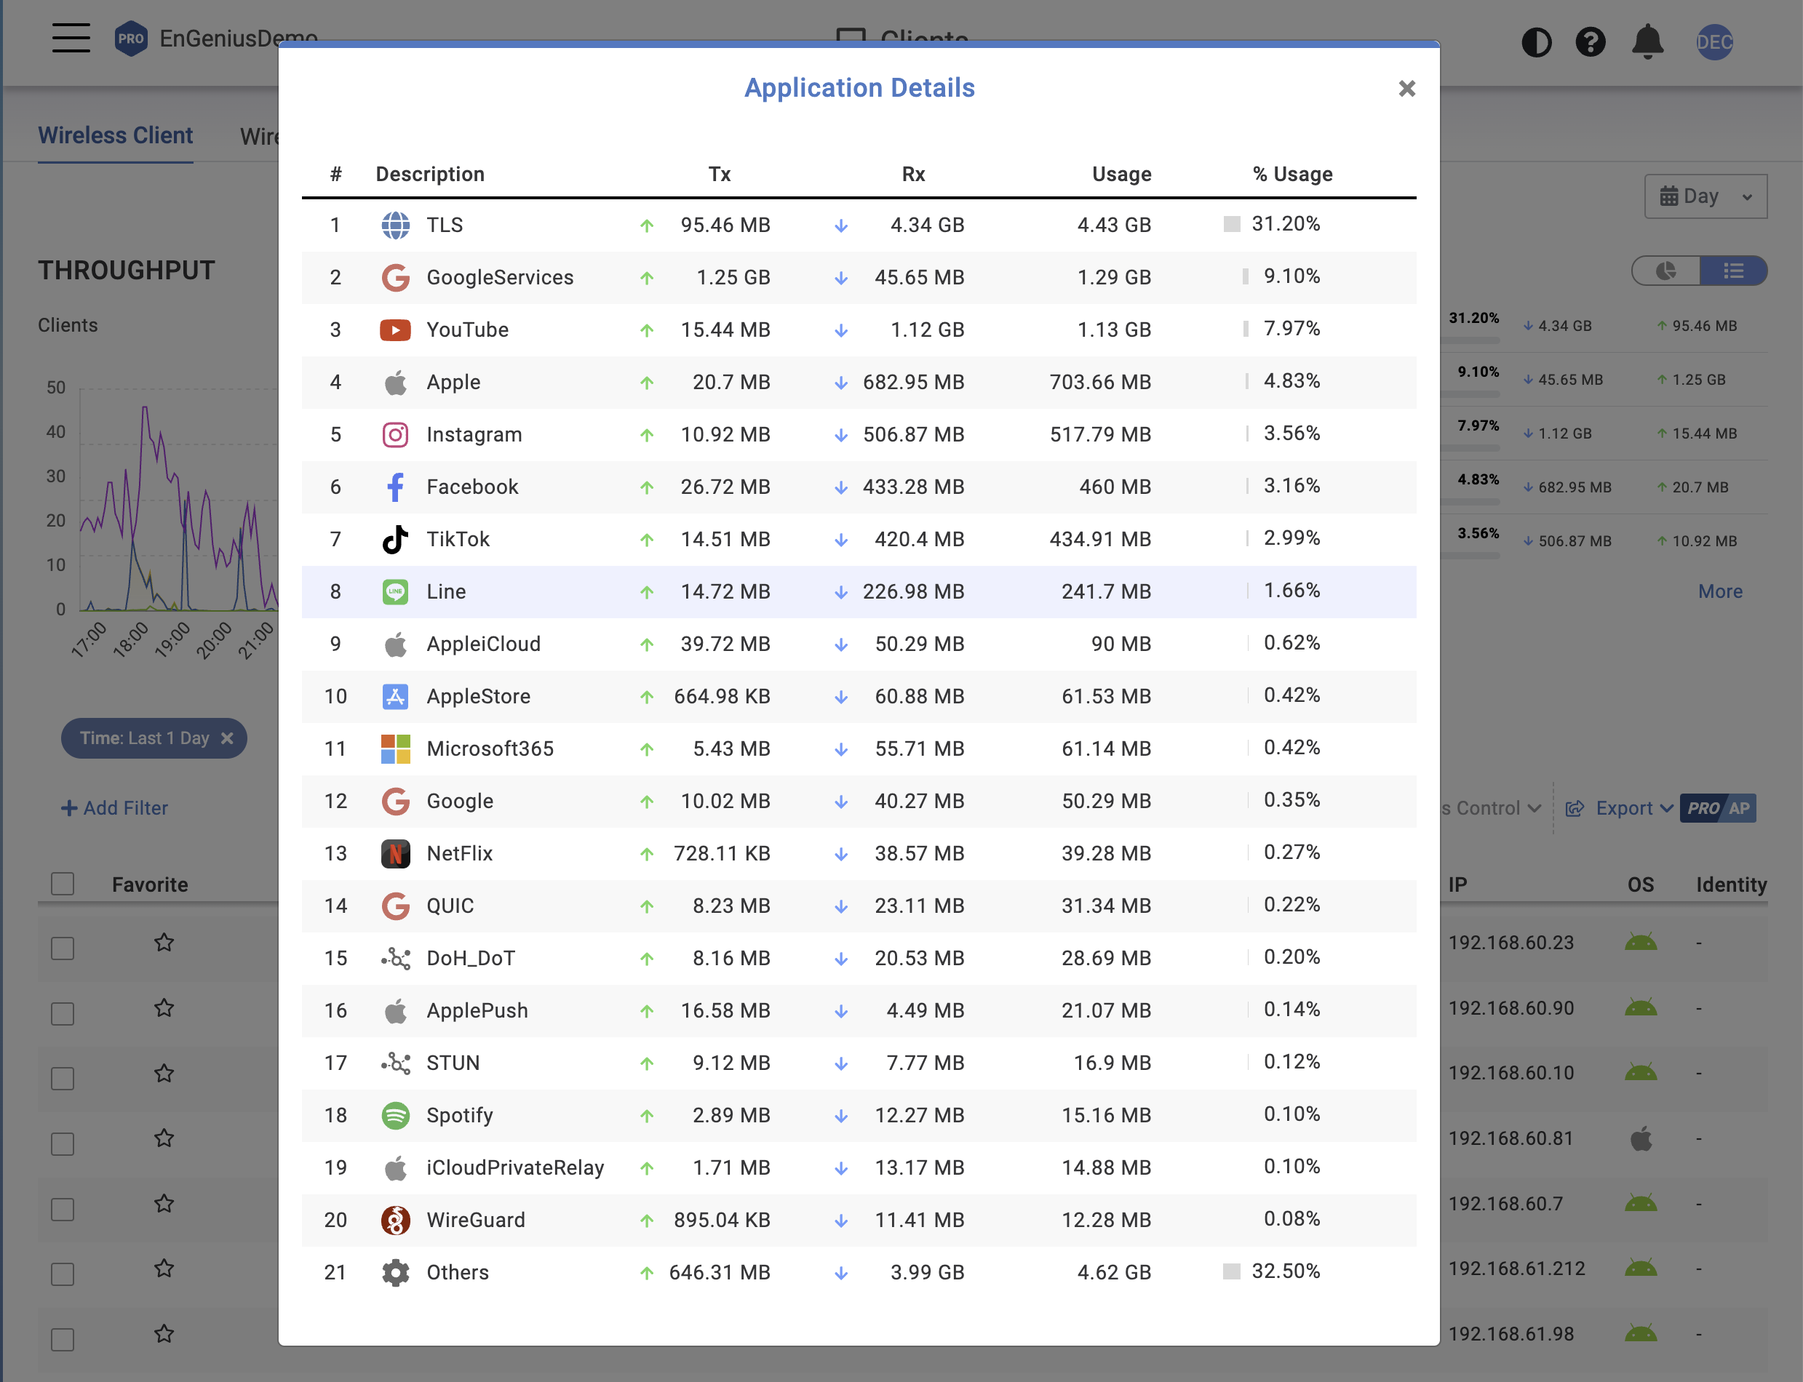The image size is (1803, 1382).
Task: Click the Line chat icon
Action: 395,591
